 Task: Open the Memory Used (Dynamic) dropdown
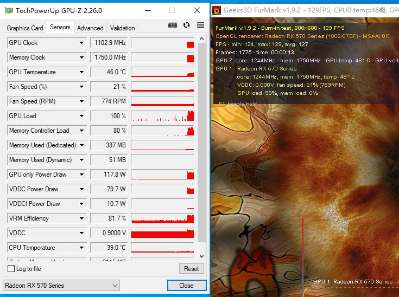81,160
